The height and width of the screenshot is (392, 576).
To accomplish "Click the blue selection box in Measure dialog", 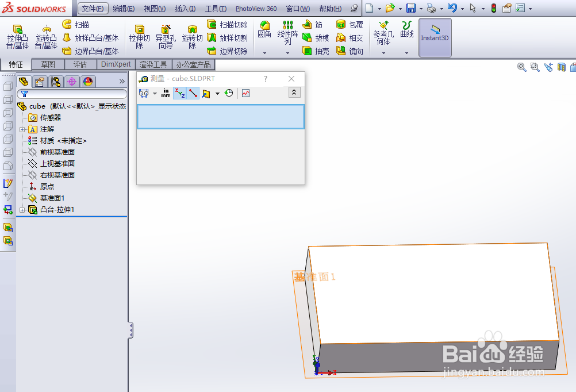I will tap(220, 117).
